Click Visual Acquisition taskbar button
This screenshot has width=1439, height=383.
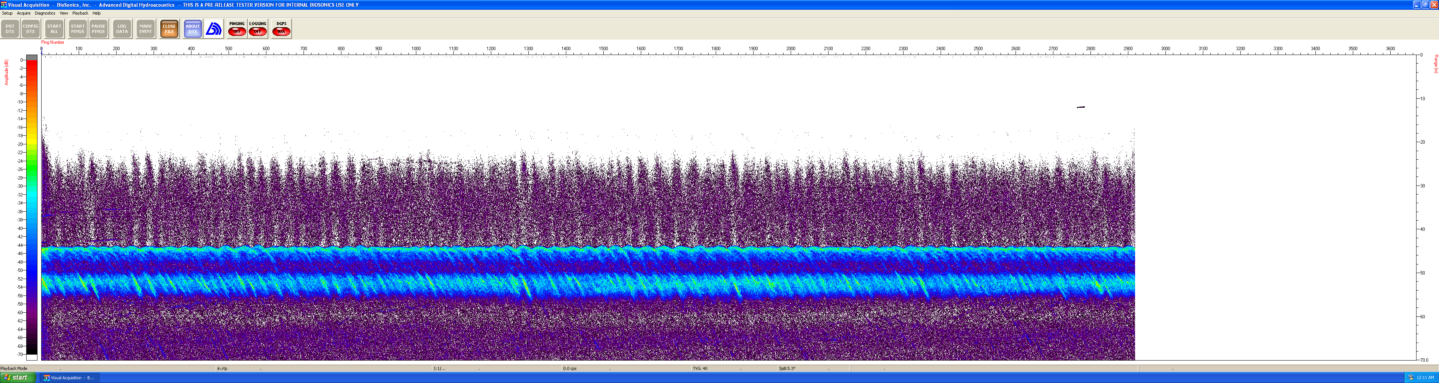(69, 378)
